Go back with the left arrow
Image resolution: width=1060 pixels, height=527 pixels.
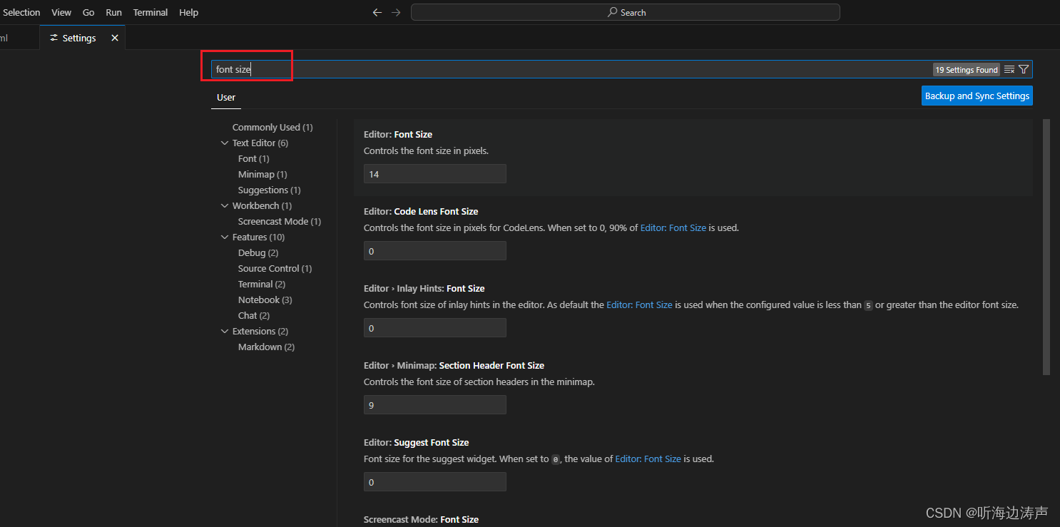click(377, 12)
